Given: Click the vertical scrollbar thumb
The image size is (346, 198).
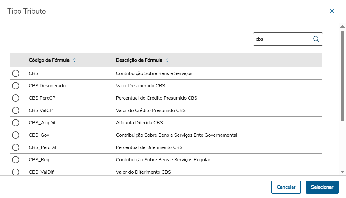Looking at the screenshot, I should point(342,76).
